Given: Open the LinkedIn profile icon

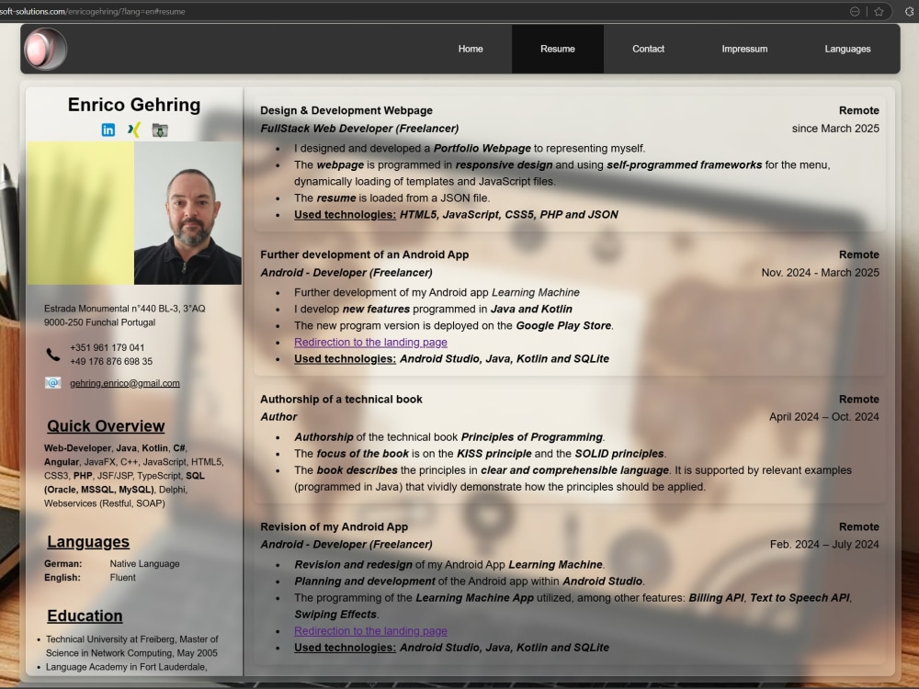Looking at the screenshot, I should pos(108,130).
